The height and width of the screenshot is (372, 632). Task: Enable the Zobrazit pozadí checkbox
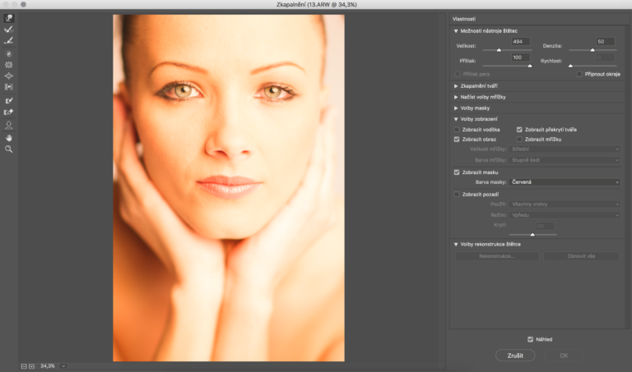(x=458, y=194)
